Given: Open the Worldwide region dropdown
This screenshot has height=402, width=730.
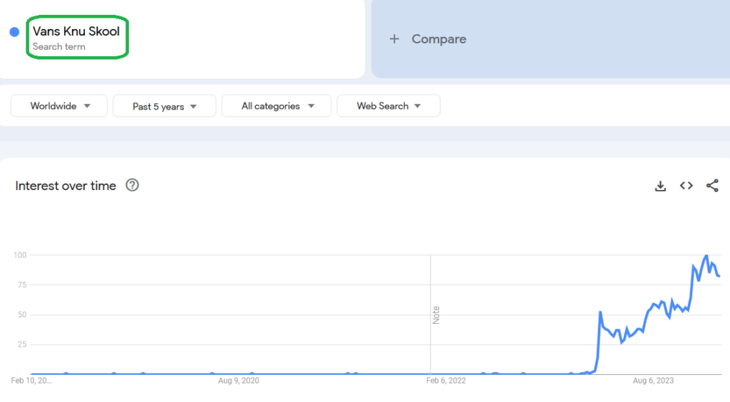Looking at the screenshot, I should point(59,106).
